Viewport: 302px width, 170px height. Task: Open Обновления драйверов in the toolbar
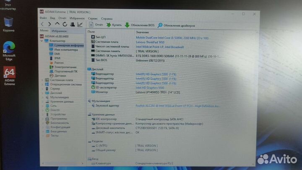pyautogui.click(x=176, y=26)
